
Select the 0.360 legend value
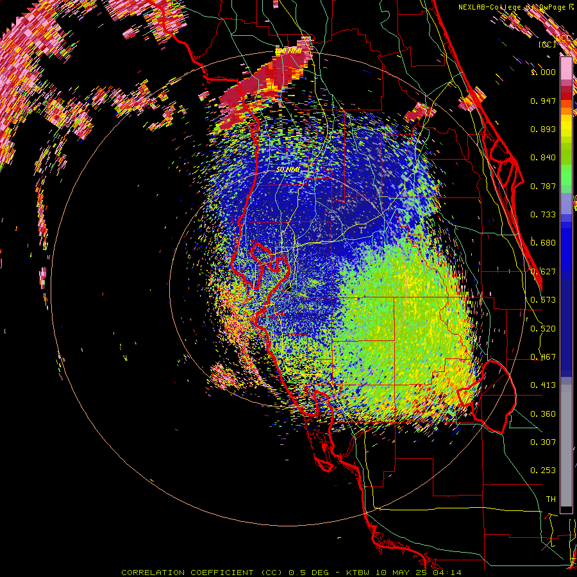543,414
